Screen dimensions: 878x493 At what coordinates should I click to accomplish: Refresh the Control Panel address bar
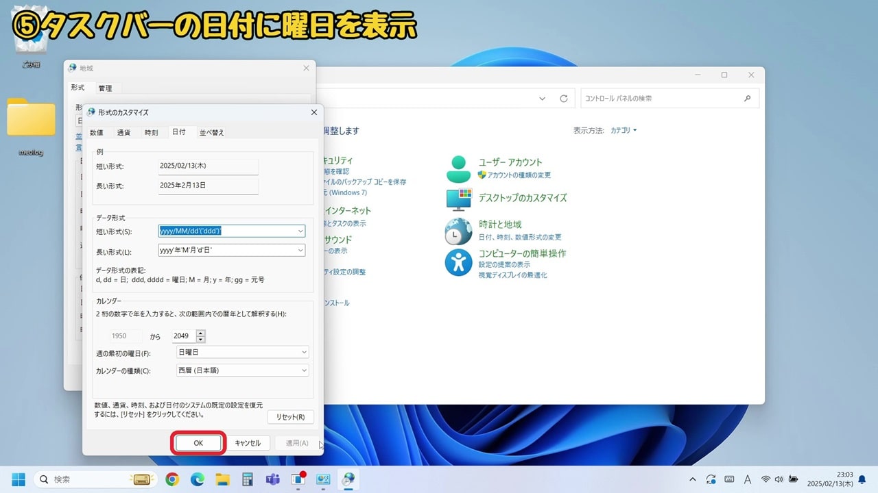[564, 99]
